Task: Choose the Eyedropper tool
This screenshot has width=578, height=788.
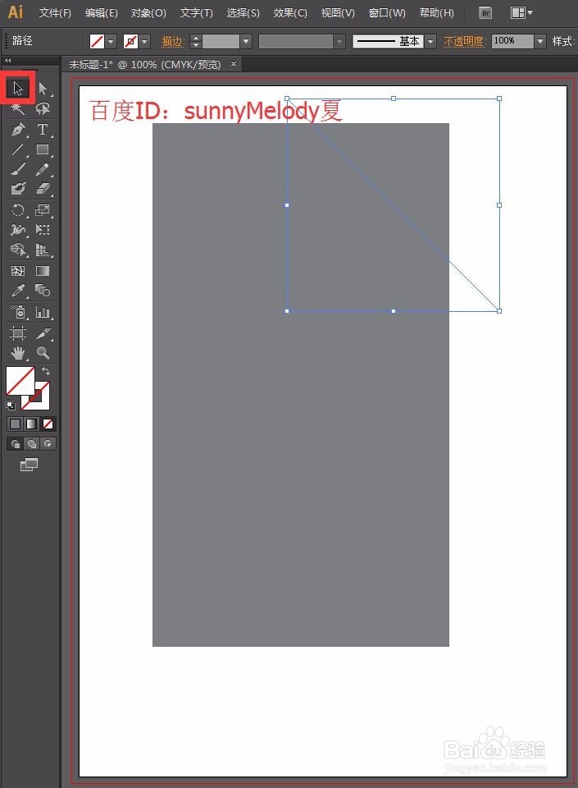Action: [18, 291]
